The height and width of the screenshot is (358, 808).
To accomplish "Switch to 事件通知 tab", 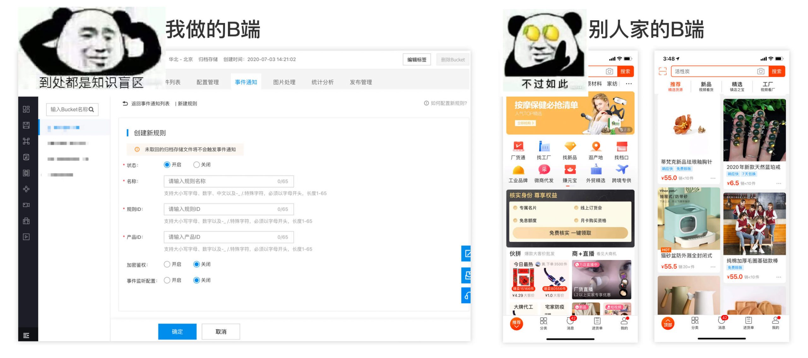I will [x=246, y=82].
